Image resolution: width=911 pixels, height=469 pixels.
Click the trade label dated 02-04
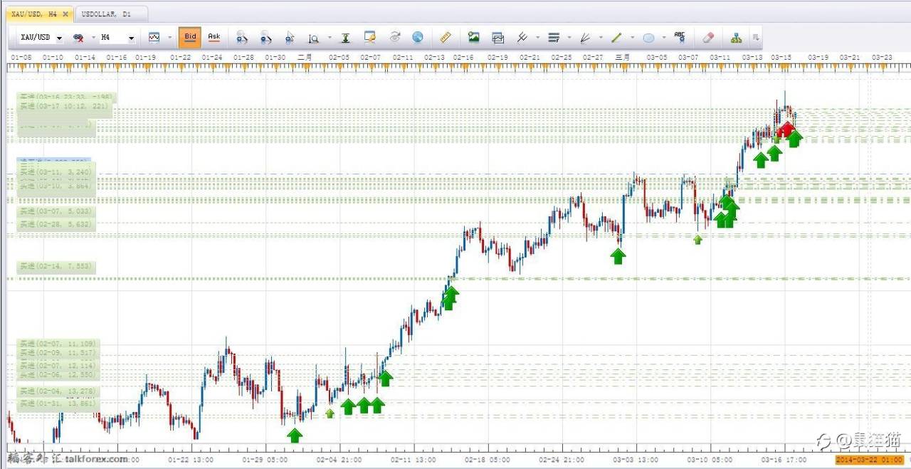(58, 391)
